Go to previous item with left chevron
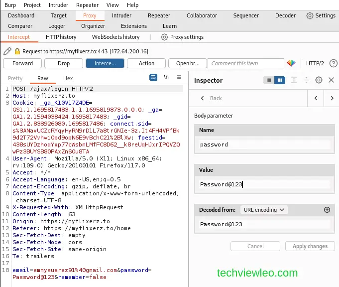 click(316, 98)
